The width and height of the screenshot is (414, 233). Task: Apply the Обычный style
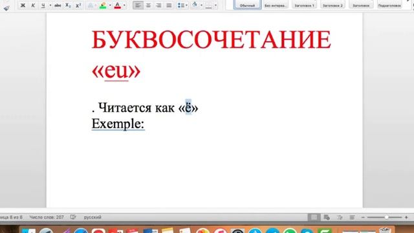tap(247, 5)
